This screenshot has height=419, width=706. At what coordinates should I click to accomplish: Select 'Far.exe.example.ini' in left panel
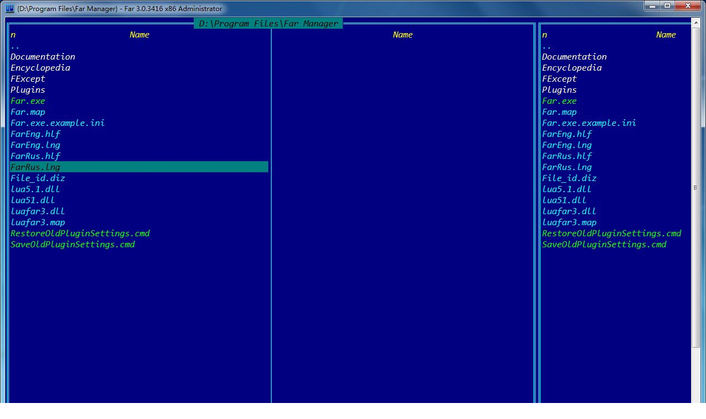tap(57, 123)
